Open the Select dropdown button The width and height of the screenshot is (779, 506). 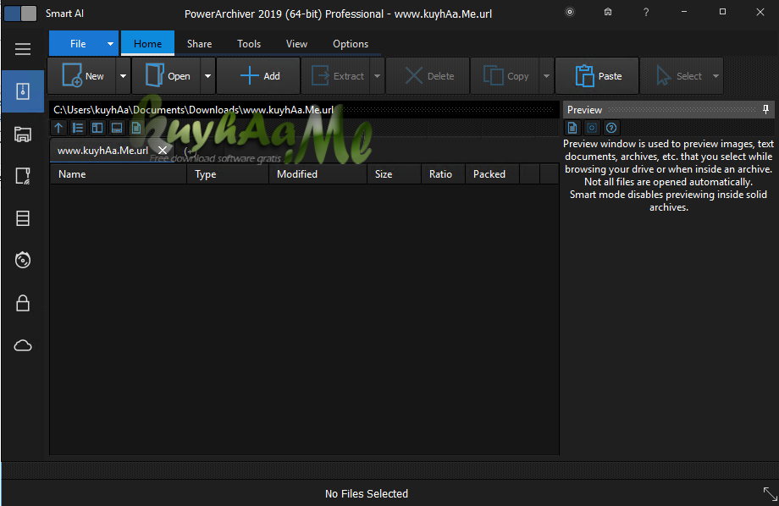click(x=682, y=76)
